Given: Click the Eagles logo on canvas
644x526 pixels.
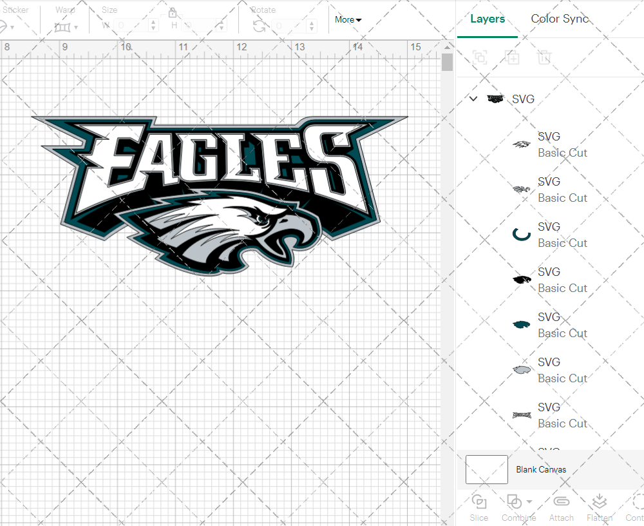Looking at the screenshot, I should tap(219, 193).
